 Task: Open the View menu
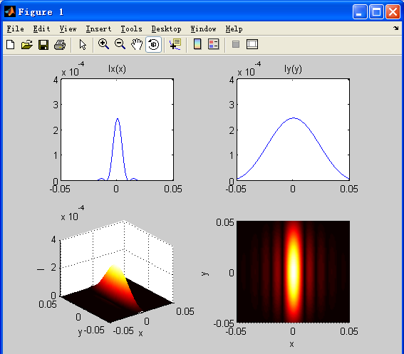click(x=68, y=29)
